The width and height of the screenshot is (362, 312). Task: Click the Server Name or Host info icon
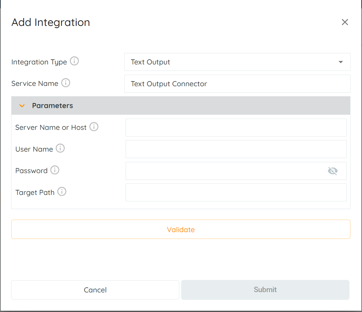click(x=94, y=127)
